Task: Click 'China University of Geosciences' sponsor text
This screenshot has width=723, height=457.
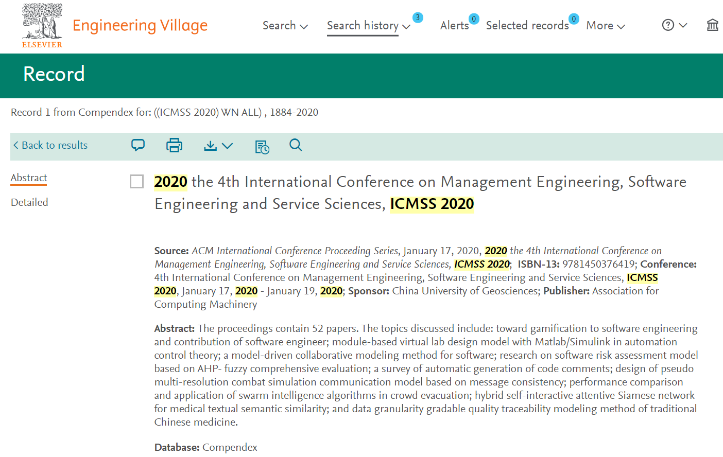Action: (466, 291)
